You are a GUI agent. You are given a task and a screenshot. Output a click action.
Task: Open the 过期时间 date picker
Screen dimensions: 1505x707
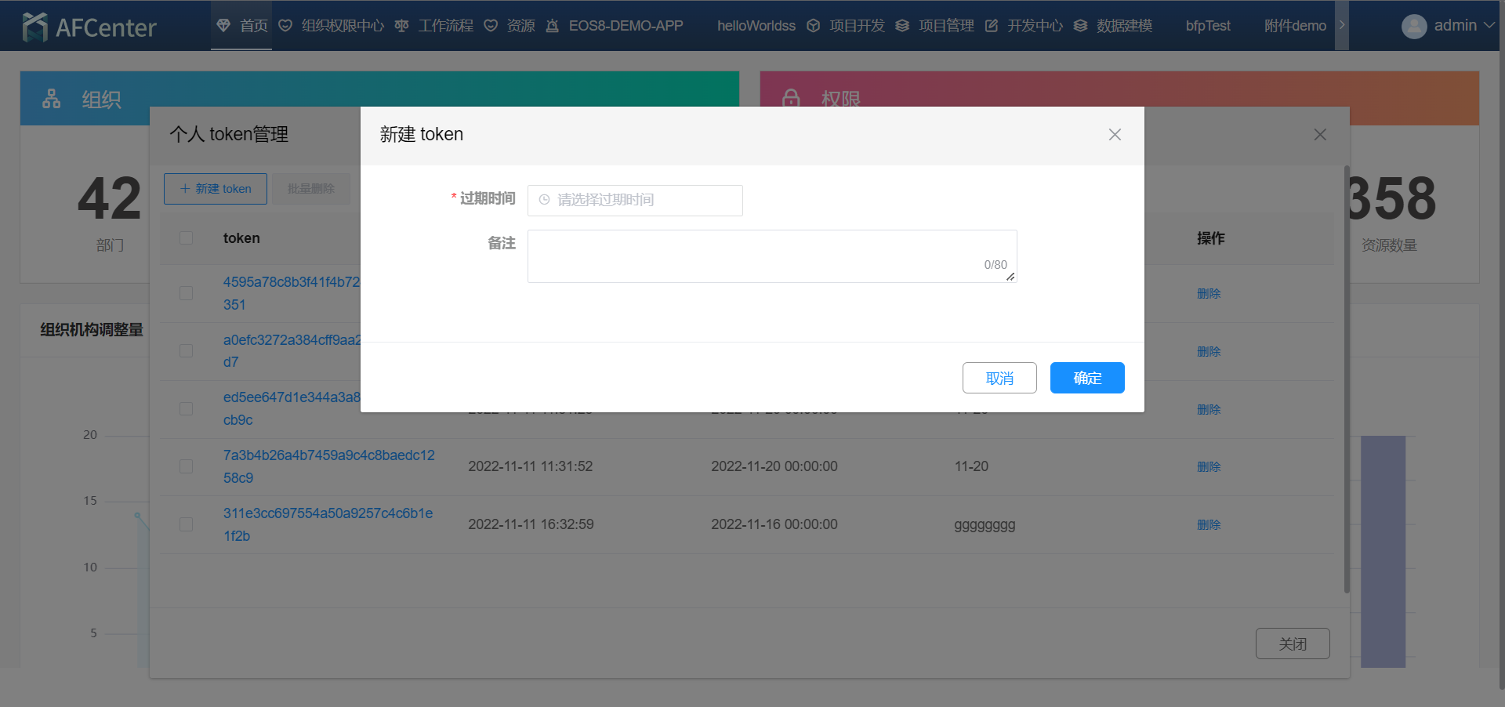click(x=635, y=200)
